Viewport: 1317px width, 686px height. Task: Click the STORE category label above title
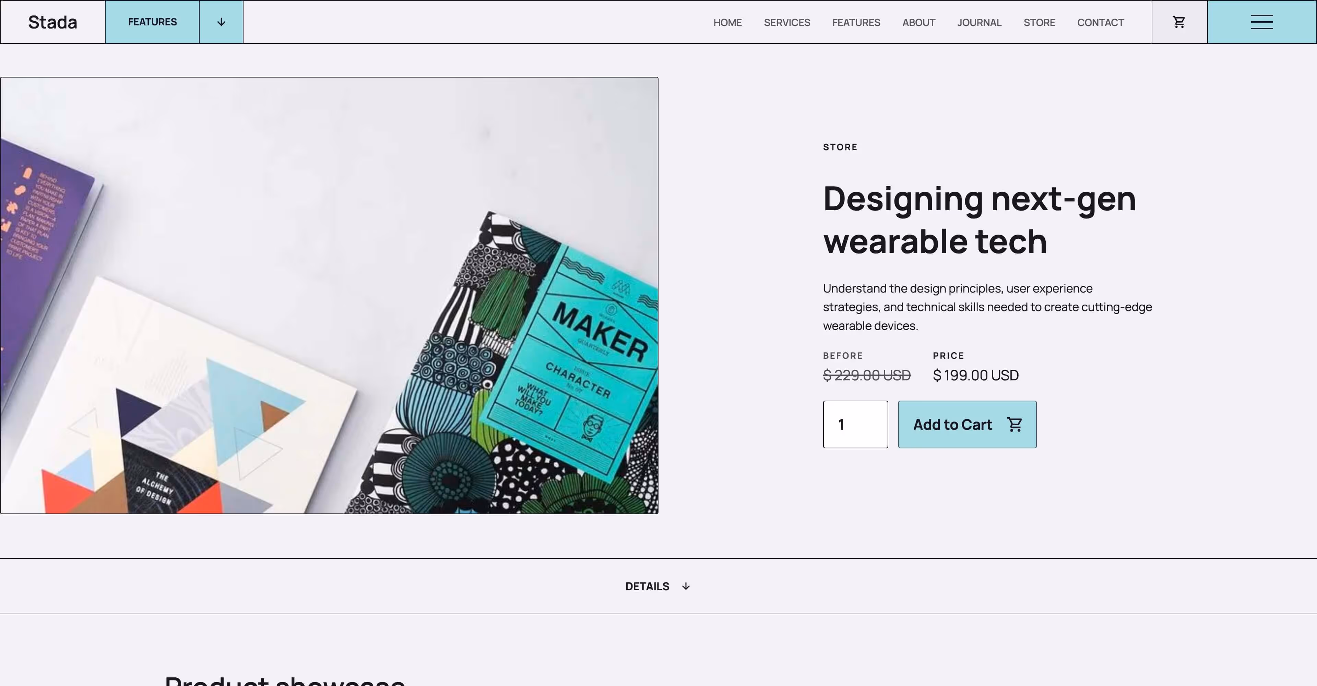(840, 147)
